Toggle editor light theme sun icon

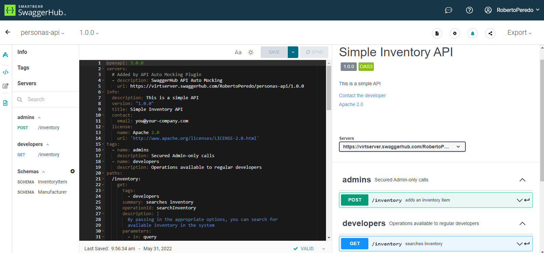251,52
